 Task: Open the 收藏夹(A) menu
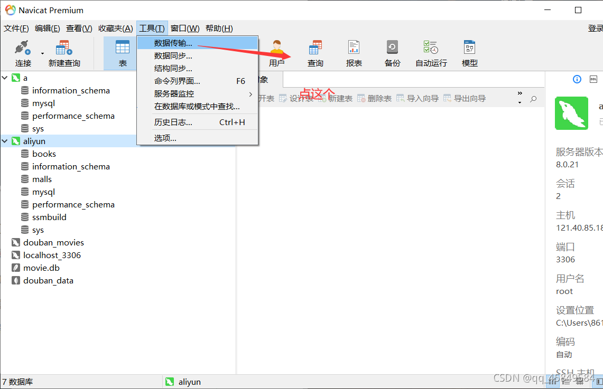click(x=115, y=29)
